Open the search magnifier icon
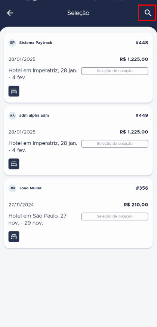The width and height of the screenshot is (157, 327). coord(148,13)
